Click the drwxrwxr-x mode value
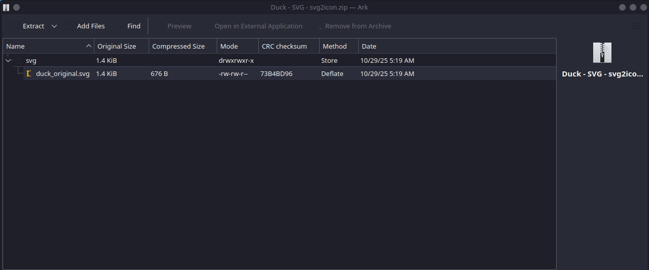The height and width of the screenshot is (270, 649). tap(236, 60)
